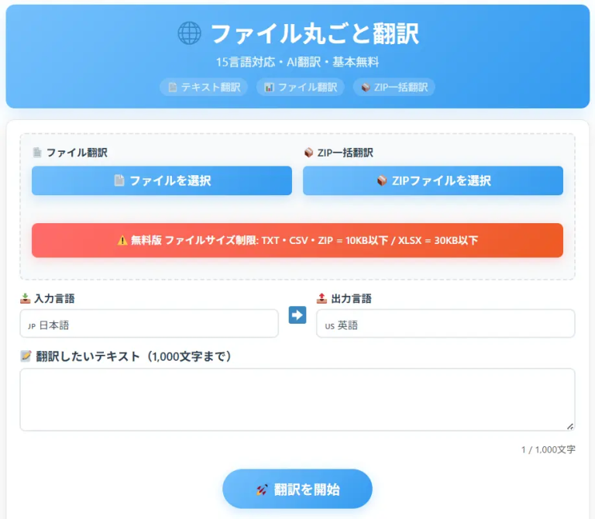Switch to the テキスト翻訳 tab
The width and height of the screenshot is (595, 519).
tap(204, 88)
